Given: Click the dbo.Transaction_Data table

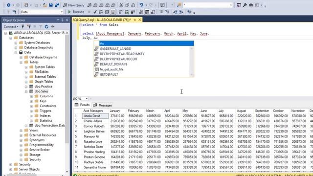Looking at the screenshot, I should [49, 126].
